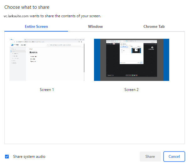The height and width of the screenshot is (165, 188).
Task: Click the white dialog inside Screen 2 preview
Action: [x=131, y=53]
